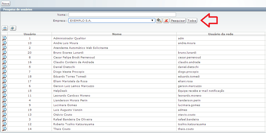
Task: View record icon for Bruno Soares Lunardi
Action: click(x=5, y=52)
